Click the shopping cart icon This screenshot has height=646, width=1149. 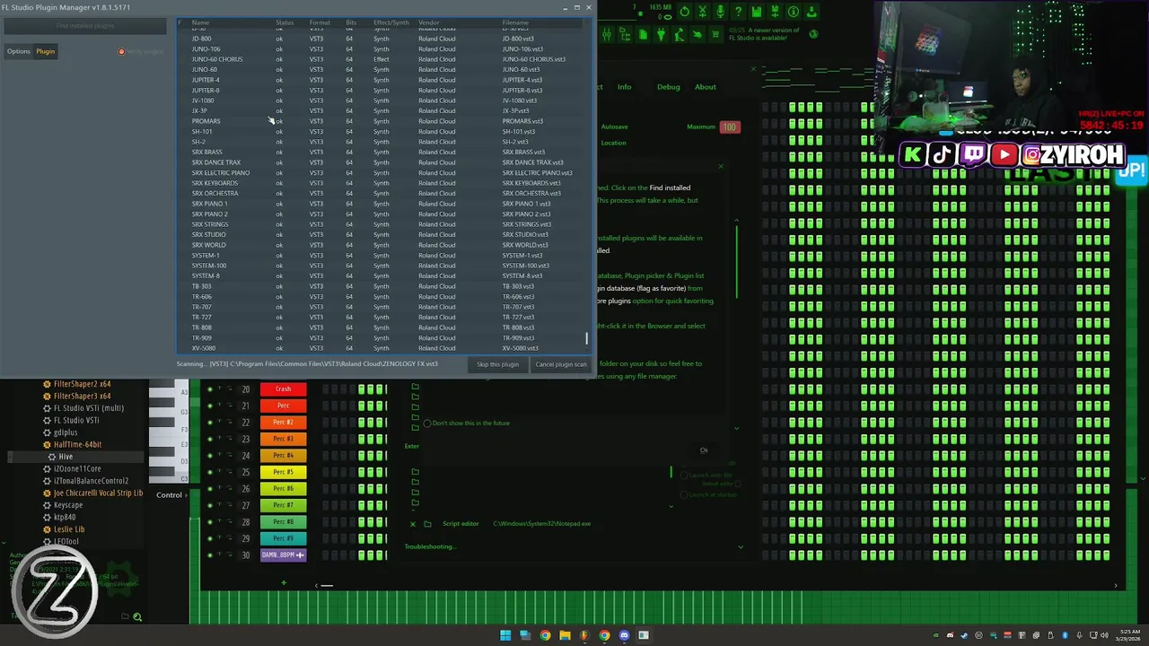[x=715, y=34]
